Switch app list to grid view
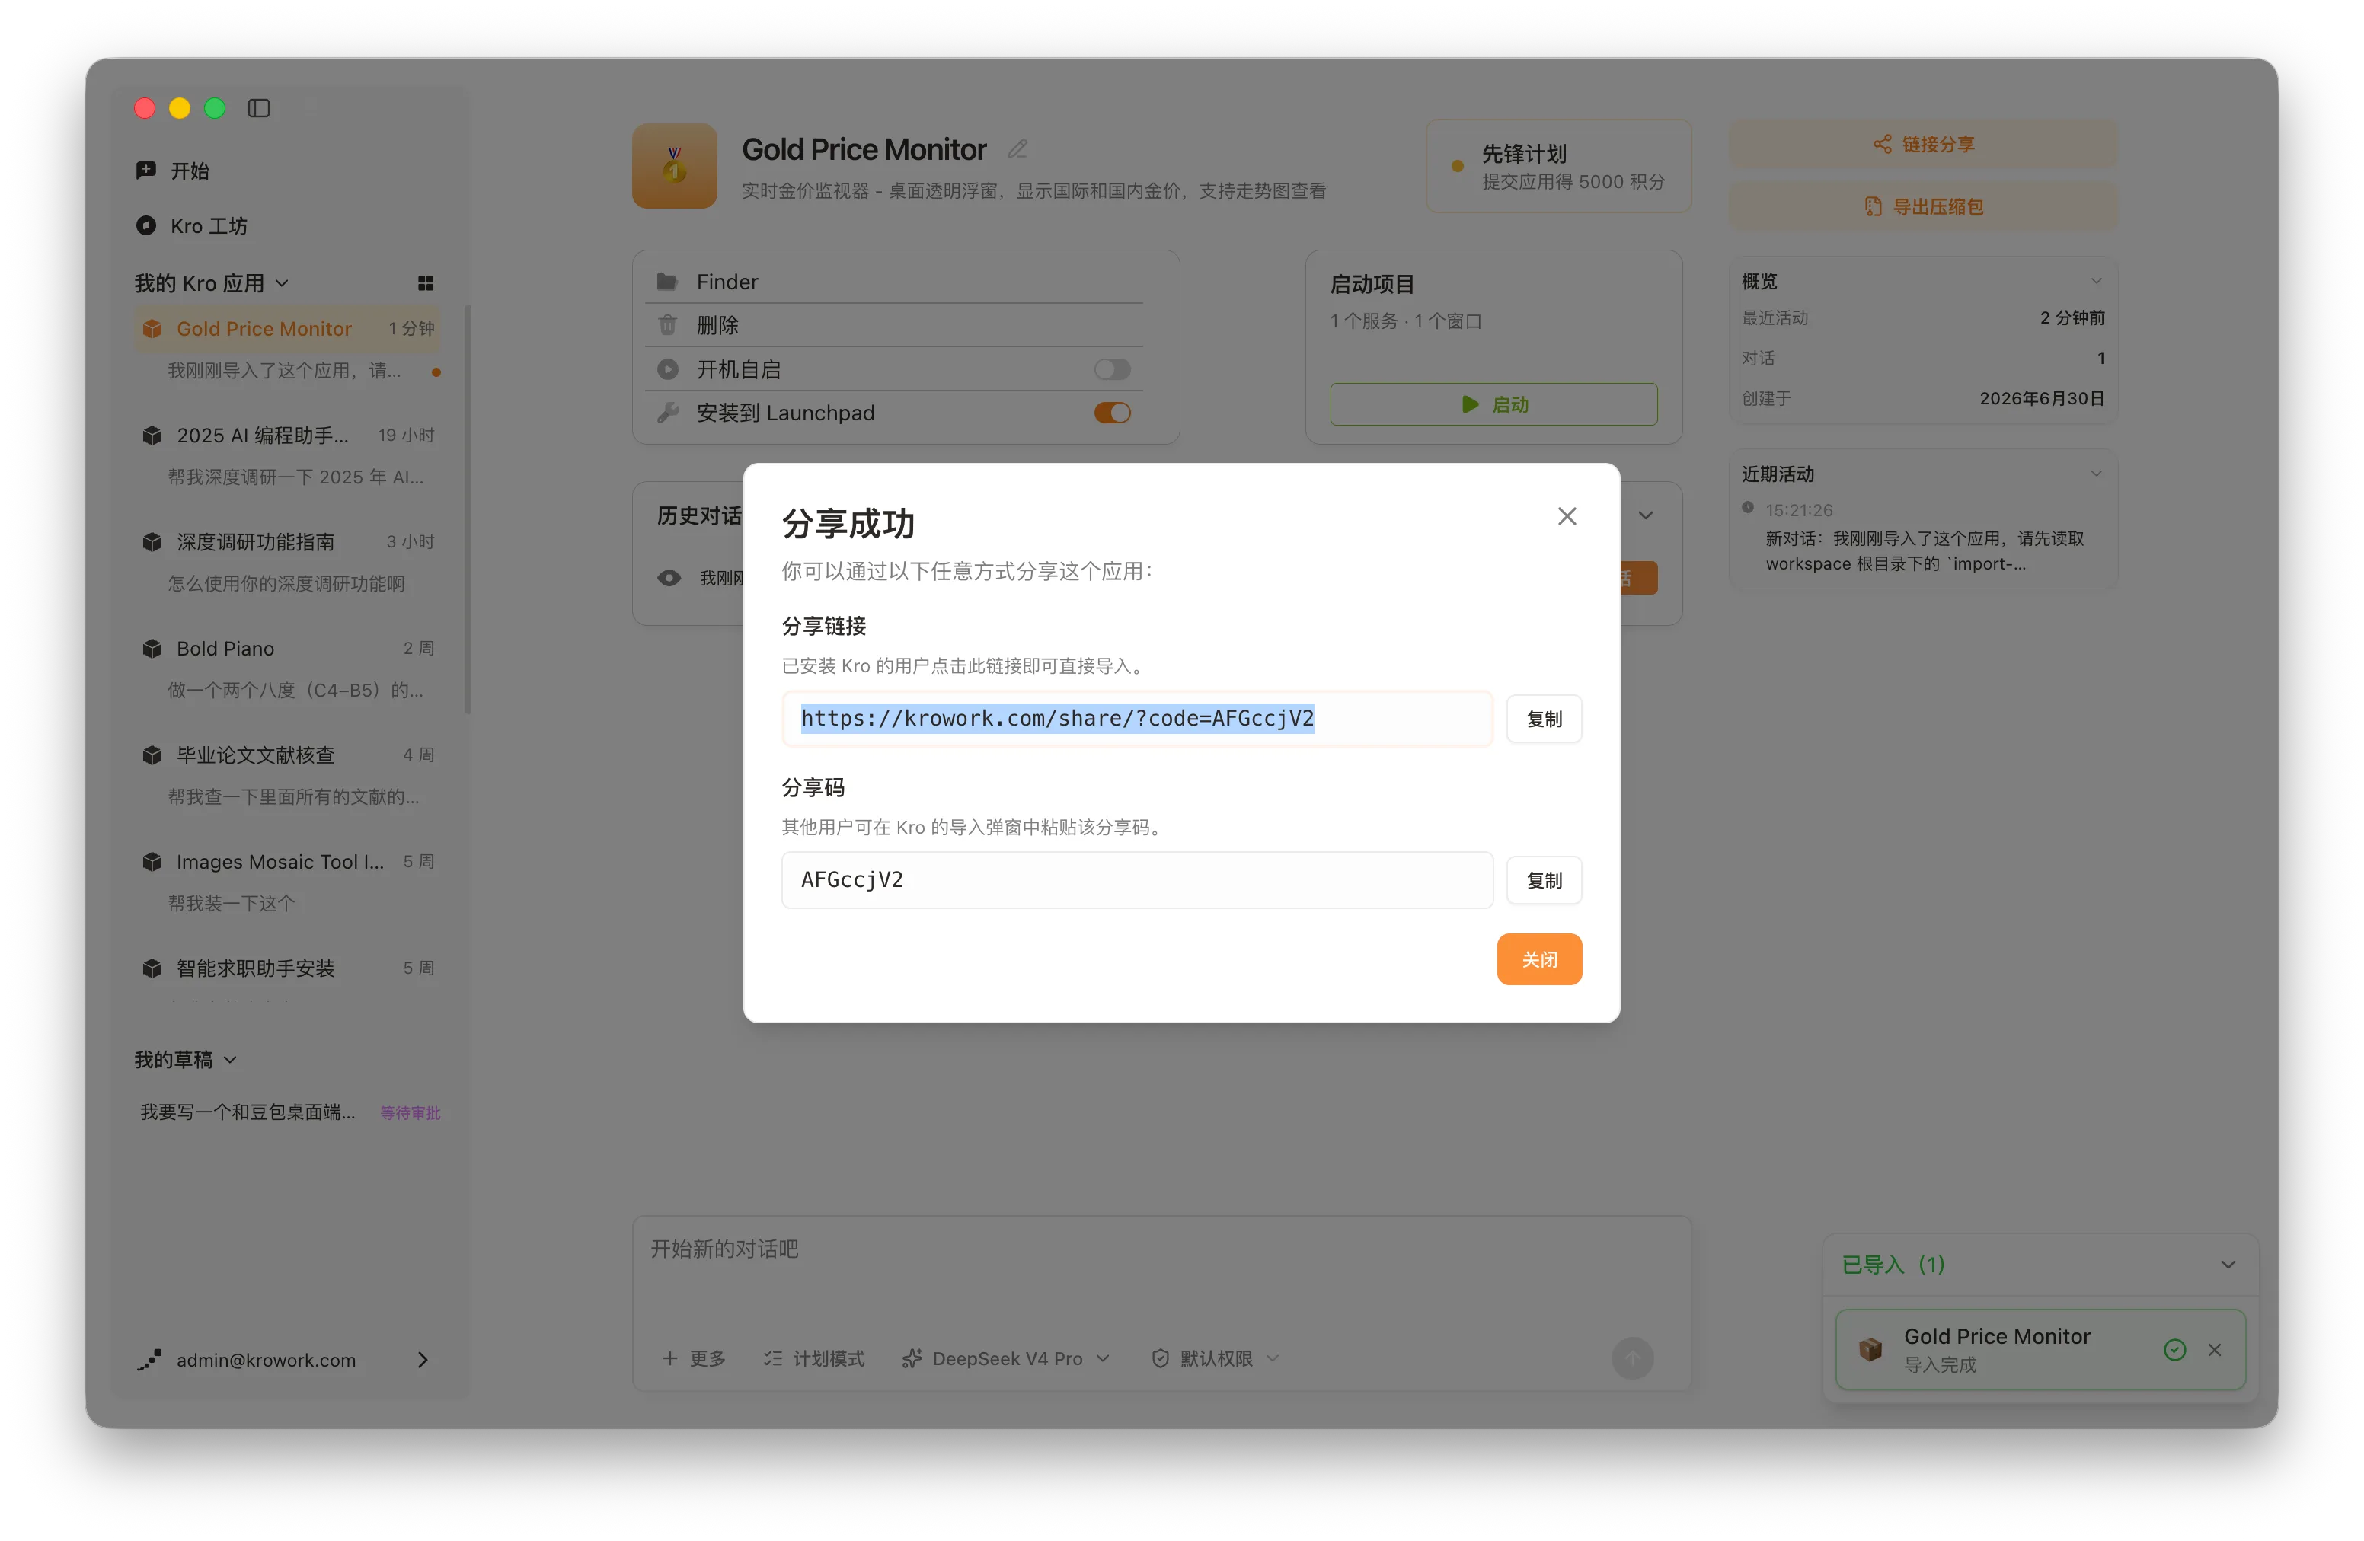The image size is (2364, 1541). click(x=425, y=283)
